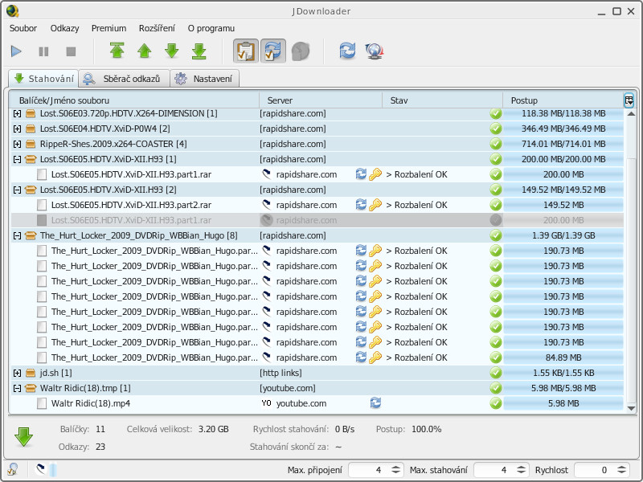Image resolution: width=643 pixels, height=482 pixels.
Task: Collapse The_Hurt_Locker_2009 package
Action: [17, 235]
